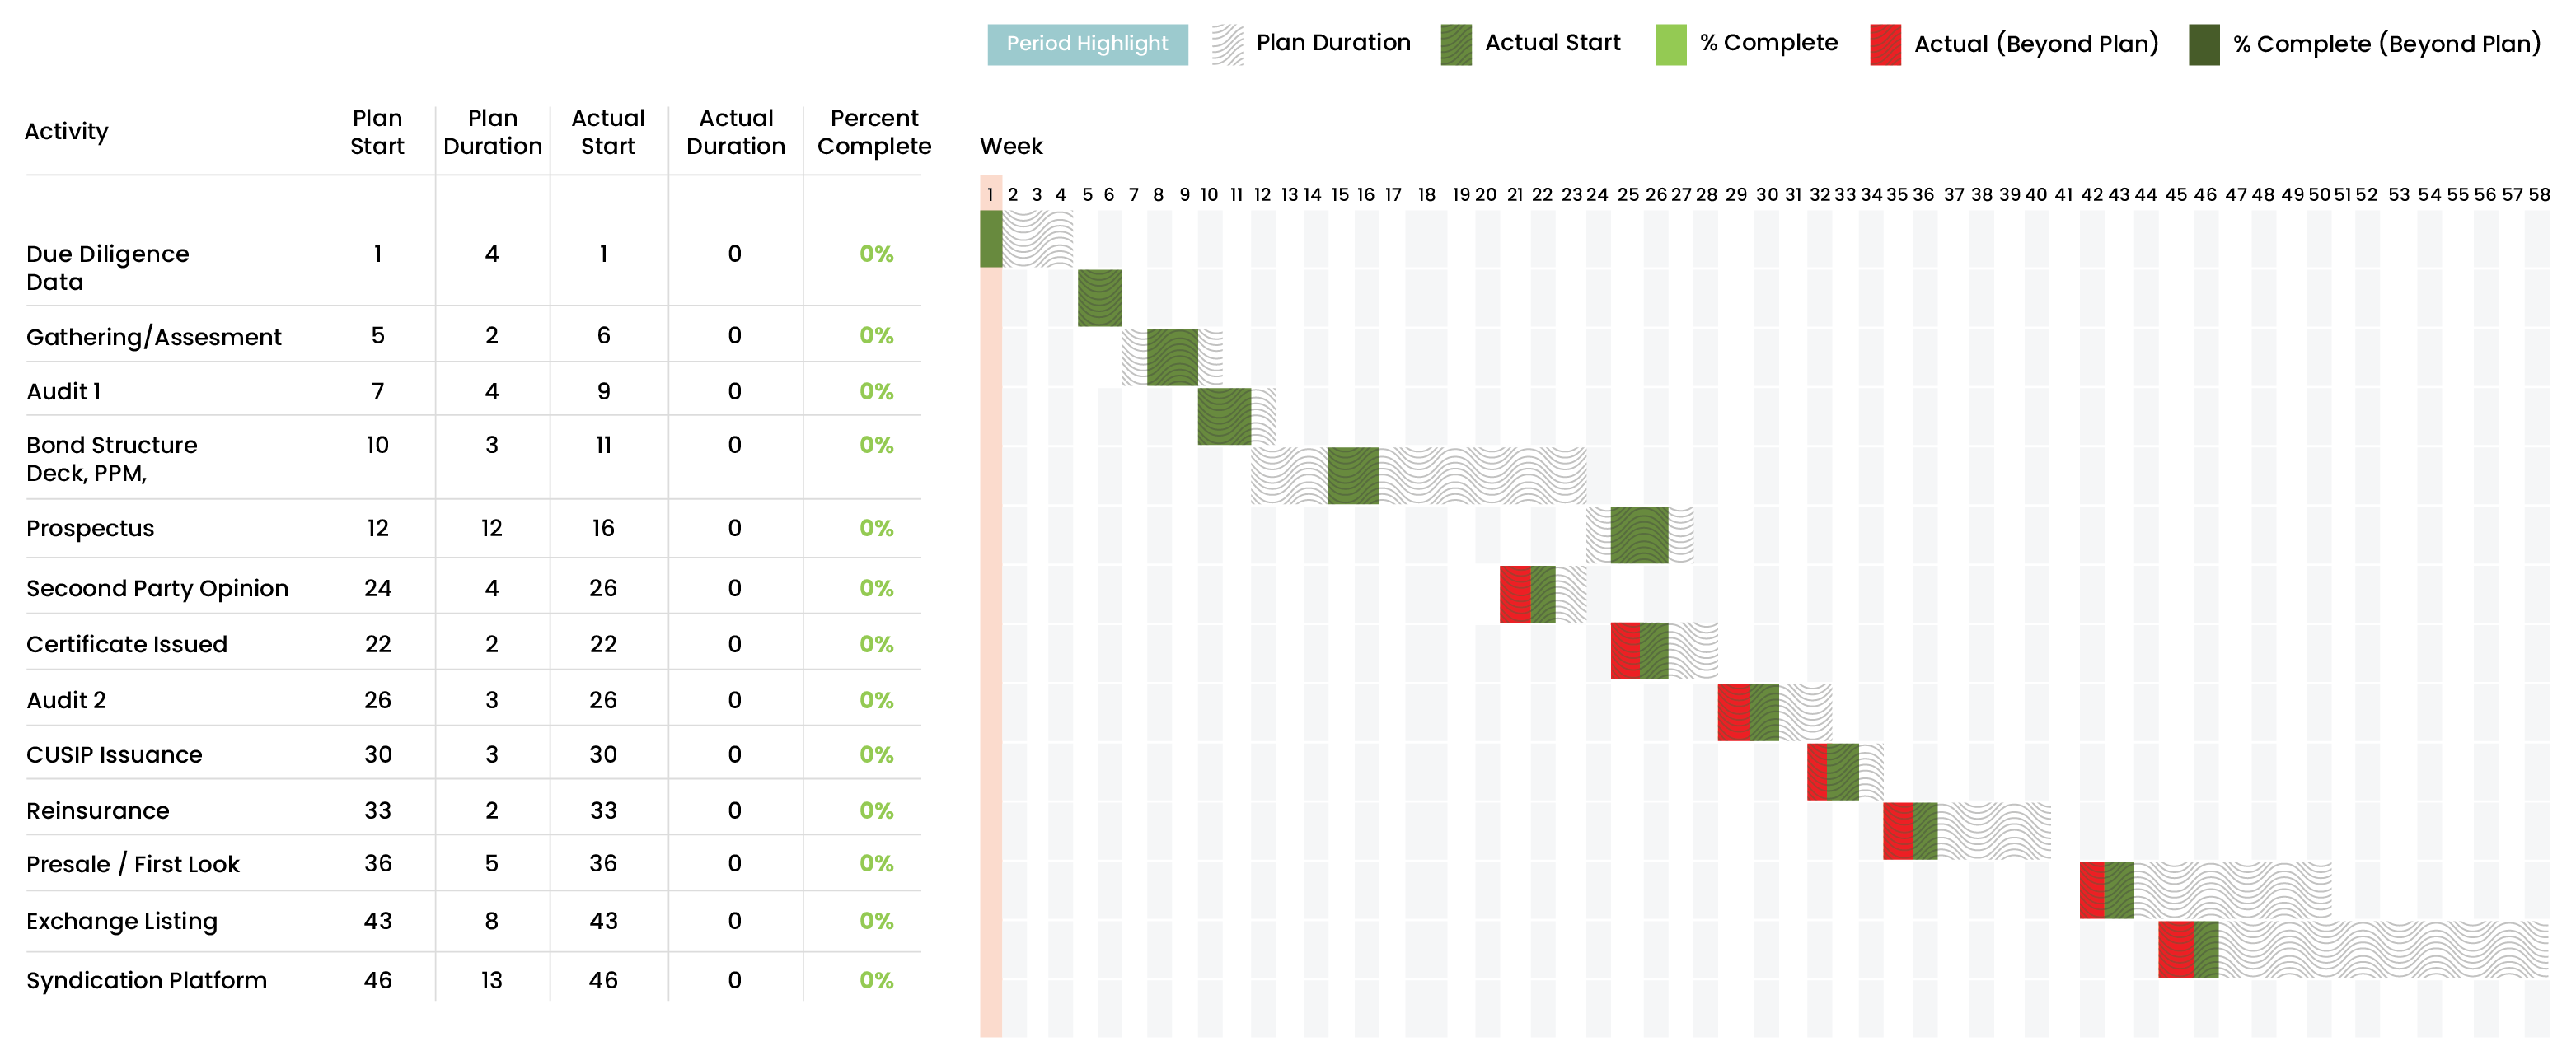Click Prospectus plan duration value 12
Screen dimensions: 2576x1060
491,527
